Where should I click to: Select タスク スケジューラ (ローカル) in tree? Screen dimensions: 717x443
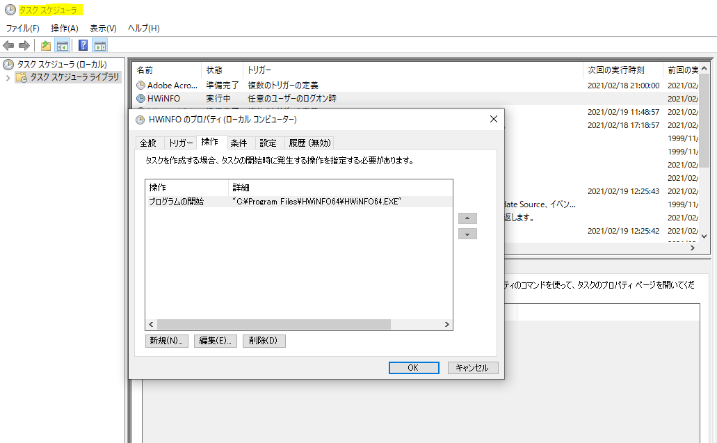click(62, 65)
